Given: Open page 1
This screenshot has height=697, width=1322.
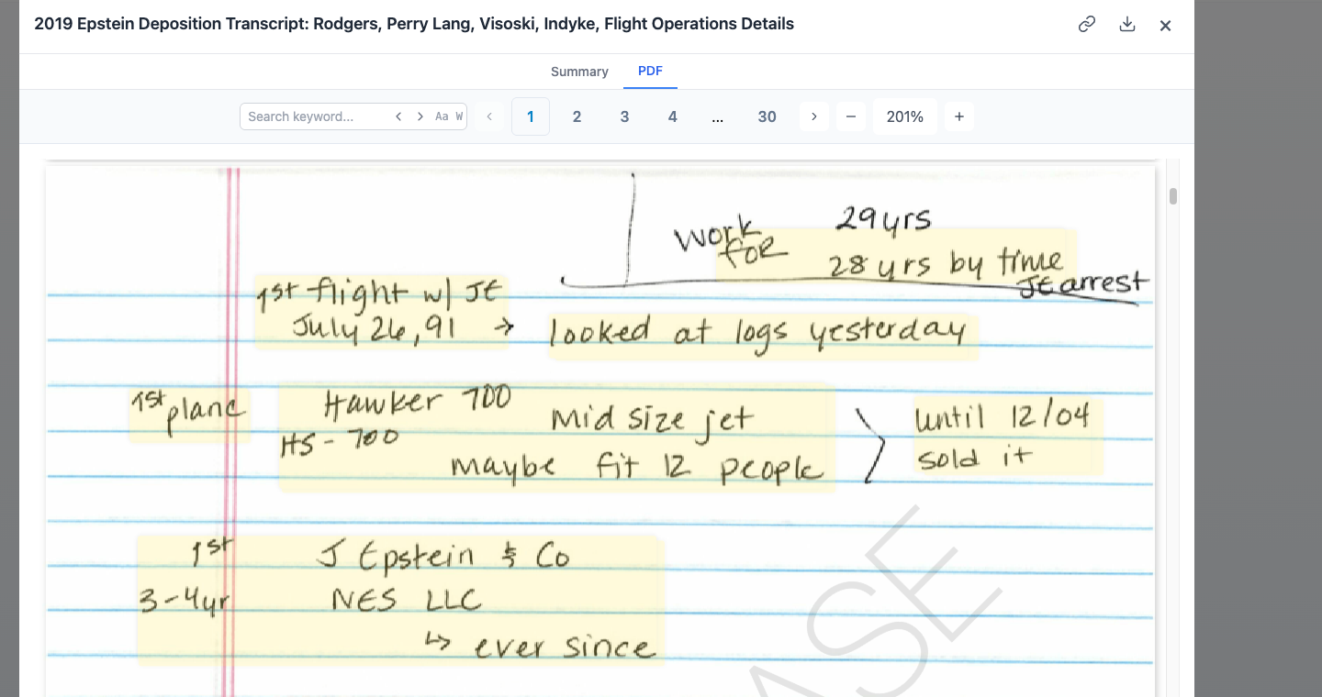Looking at the screenshot, I should (x=531, y=116).
